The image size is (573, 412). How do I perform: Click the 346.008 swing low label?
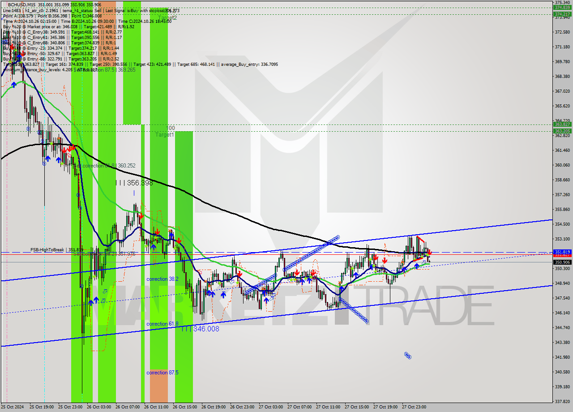[x=200, y=329]
